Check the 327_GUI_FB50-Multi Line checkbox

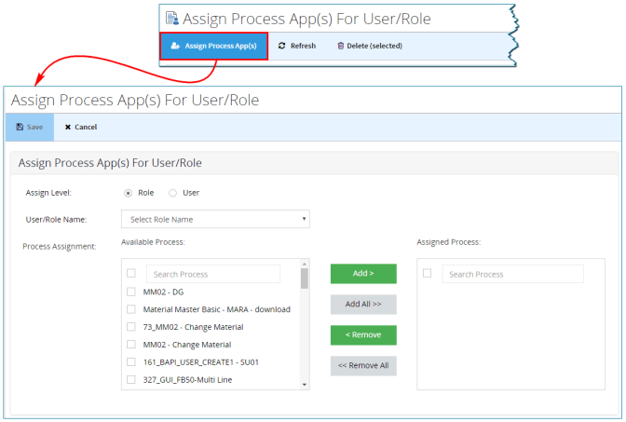pyautogui.click(x=131, y=380)
